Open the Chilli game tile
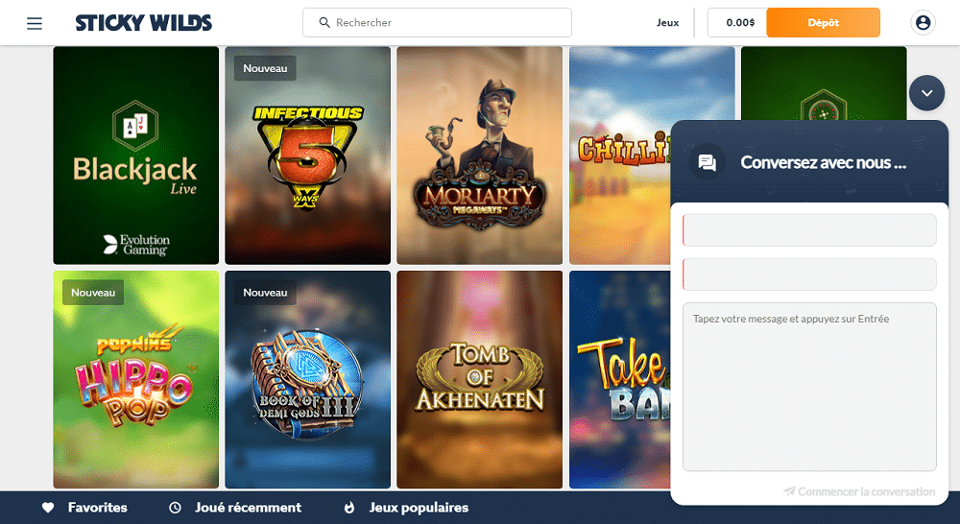960x524 pixels. 619,155
